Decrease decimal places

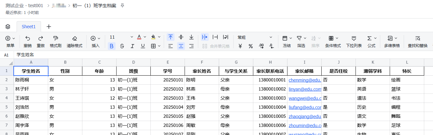[x=272, y=46]
